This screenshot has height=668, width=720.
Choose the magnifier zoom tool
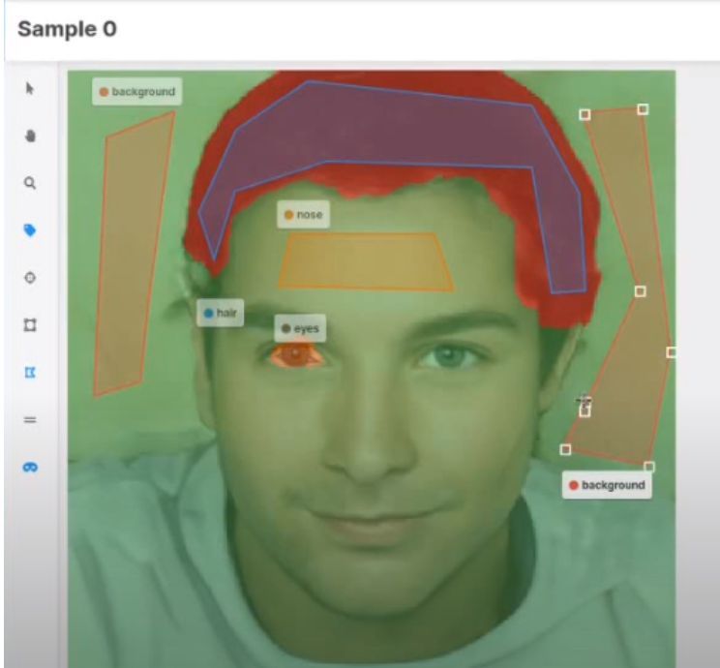[30, 183]
